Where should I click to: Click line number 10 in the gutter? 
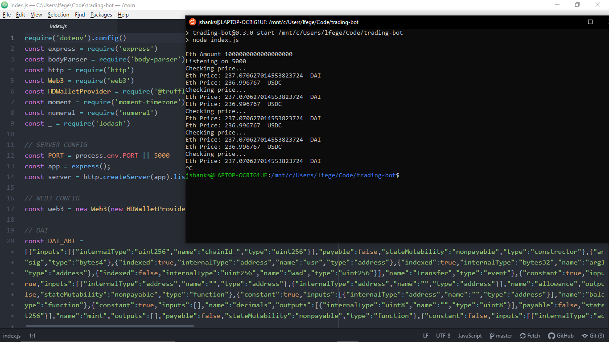coord(11,134)
